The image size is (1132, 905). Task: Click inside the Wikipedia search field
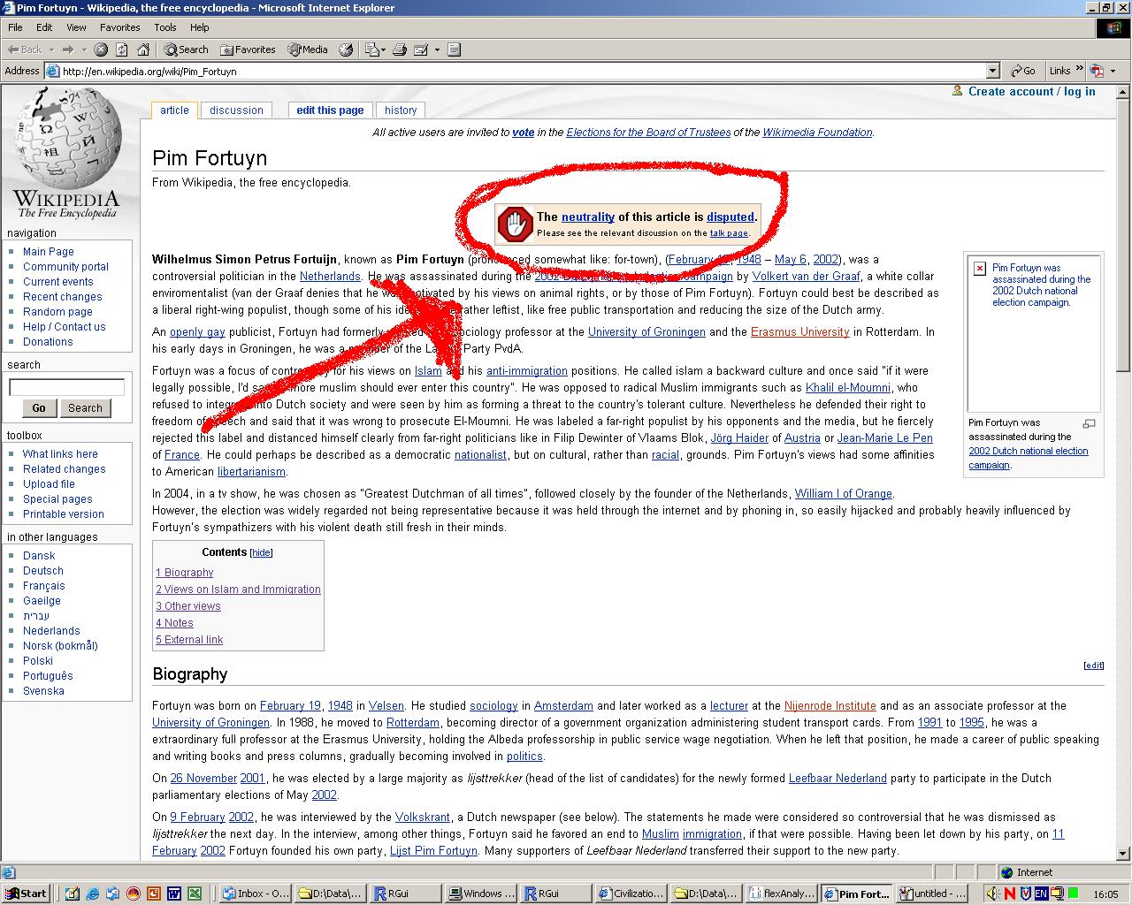pyautogui.click(x=66, y=387)
